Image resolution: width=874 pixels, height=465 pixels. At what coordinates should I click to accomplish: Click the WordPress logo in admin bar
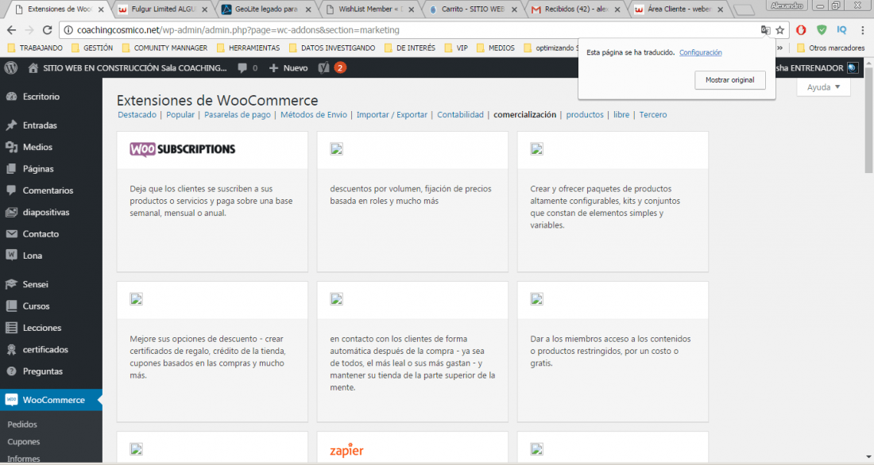click(11, 68)
